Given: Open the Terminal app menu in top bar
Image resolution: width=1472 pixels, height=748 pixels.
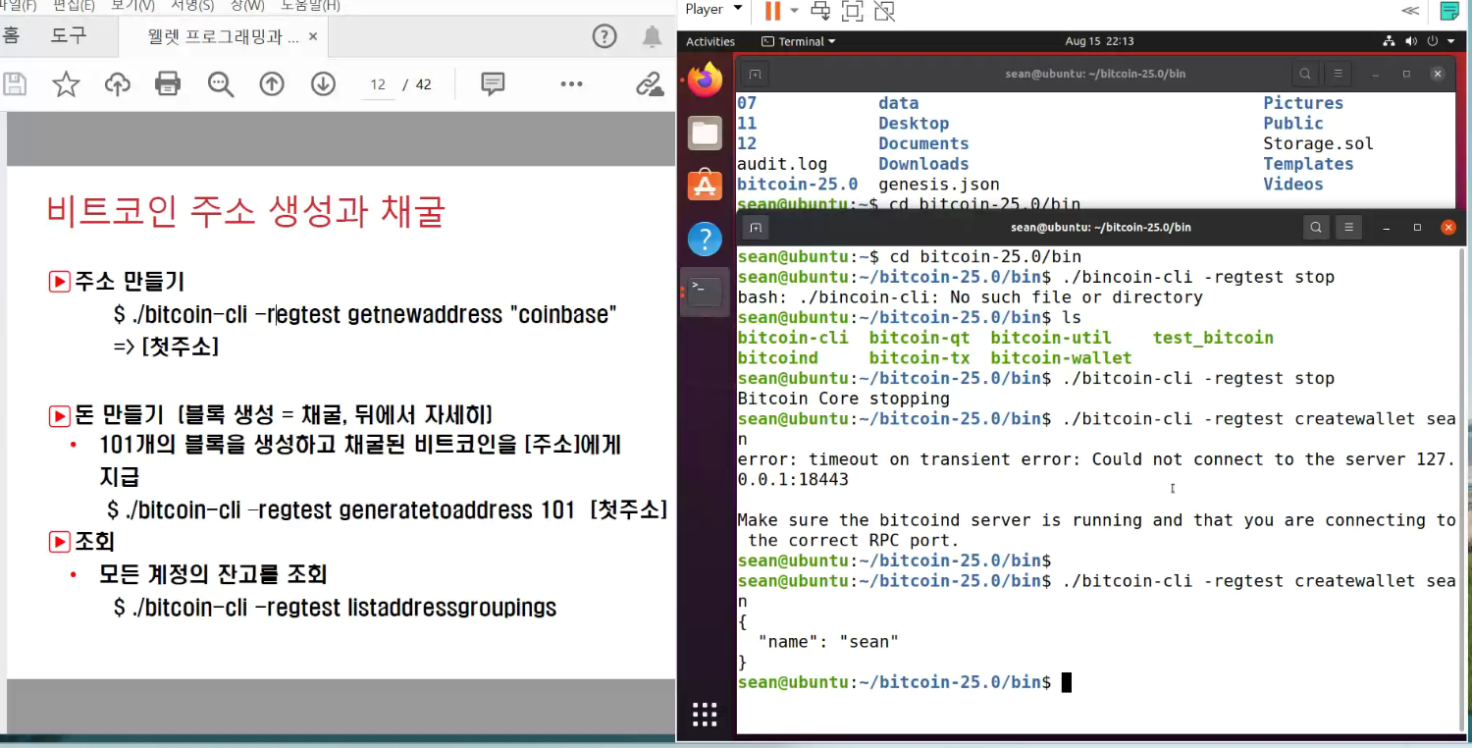Looking at the screenshot, I should pyautogui.click(x=799, y=41).
